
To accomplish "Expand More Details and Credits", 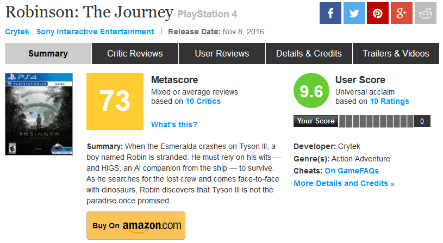I will click(344, 183).
